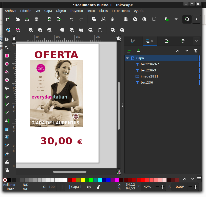Image resolution: width=206 pixels, height=197 pixels.
Task: Select the Pencil freehand tool
Action: pos(7,105)
